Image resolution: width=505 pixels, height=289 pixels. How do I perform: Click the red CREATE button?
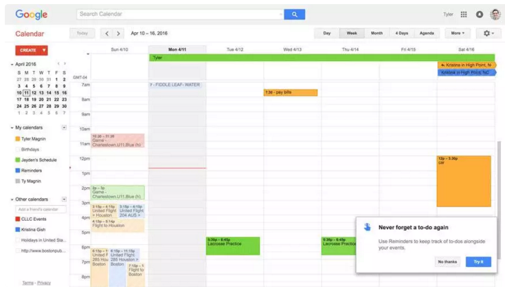31,50
